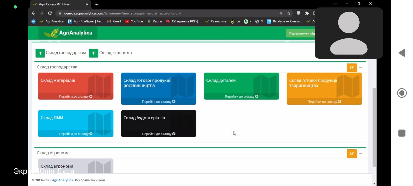Click the green plus icon for Склад агронома

[x=93, y=53]
